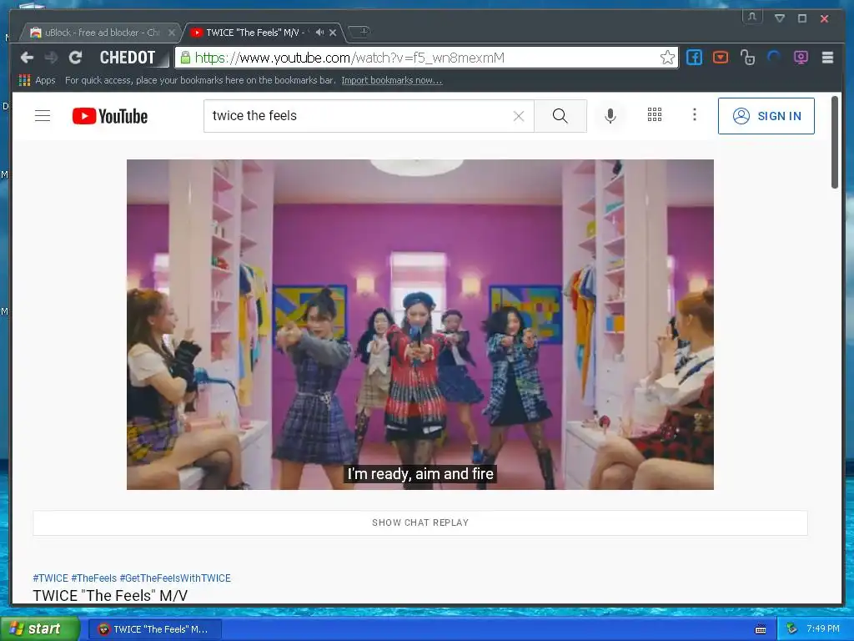Click the browser user profile icon
Viewport: 854px width, 641px height.
coord(752,17)
